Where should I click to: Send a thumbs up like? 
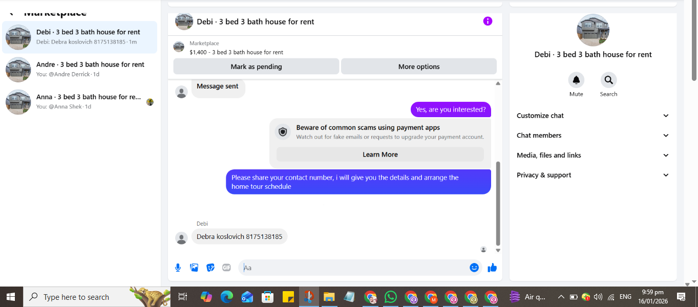point(492,268)
